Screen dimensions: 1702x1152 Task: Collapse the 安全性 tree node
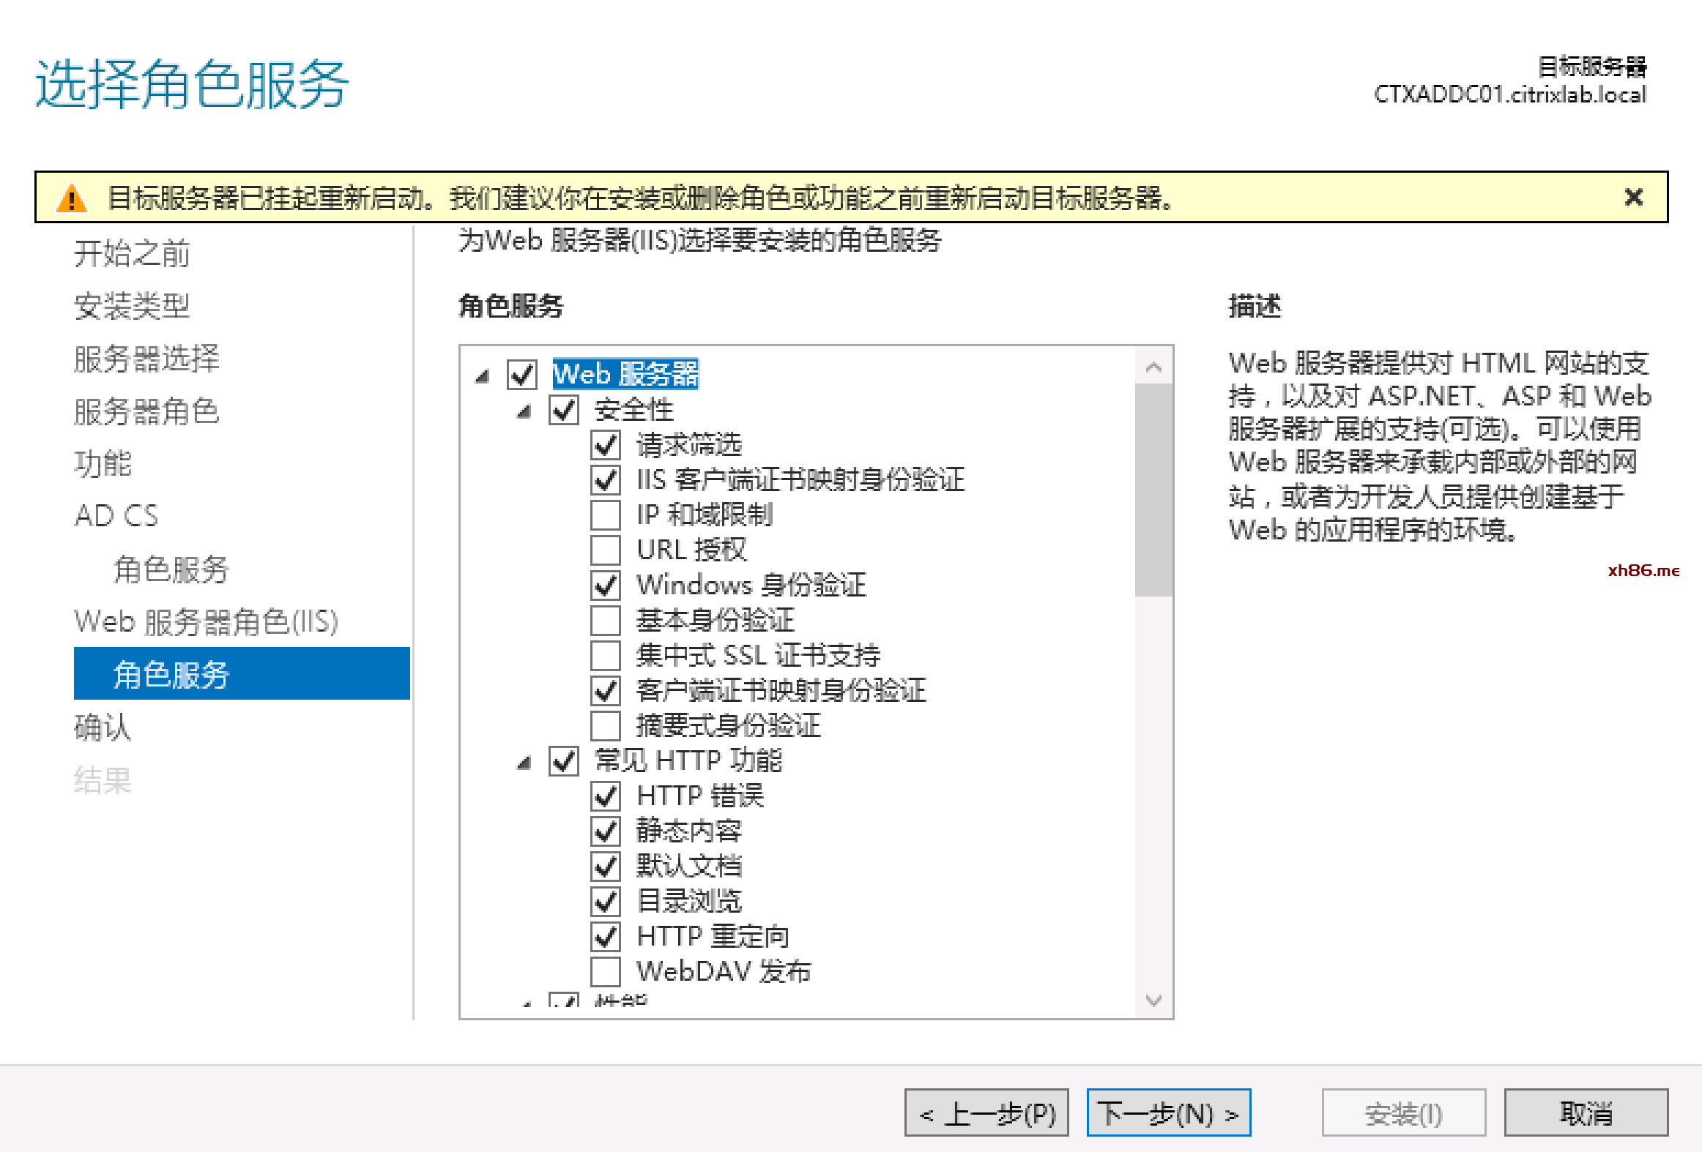[524, 412]
